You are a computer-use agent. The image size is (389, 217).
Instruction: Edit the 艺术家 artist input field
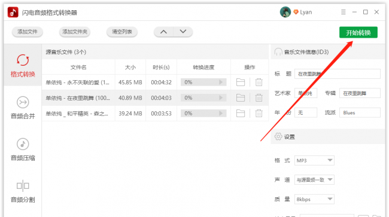pyautogui.click(x=306, y=93)
